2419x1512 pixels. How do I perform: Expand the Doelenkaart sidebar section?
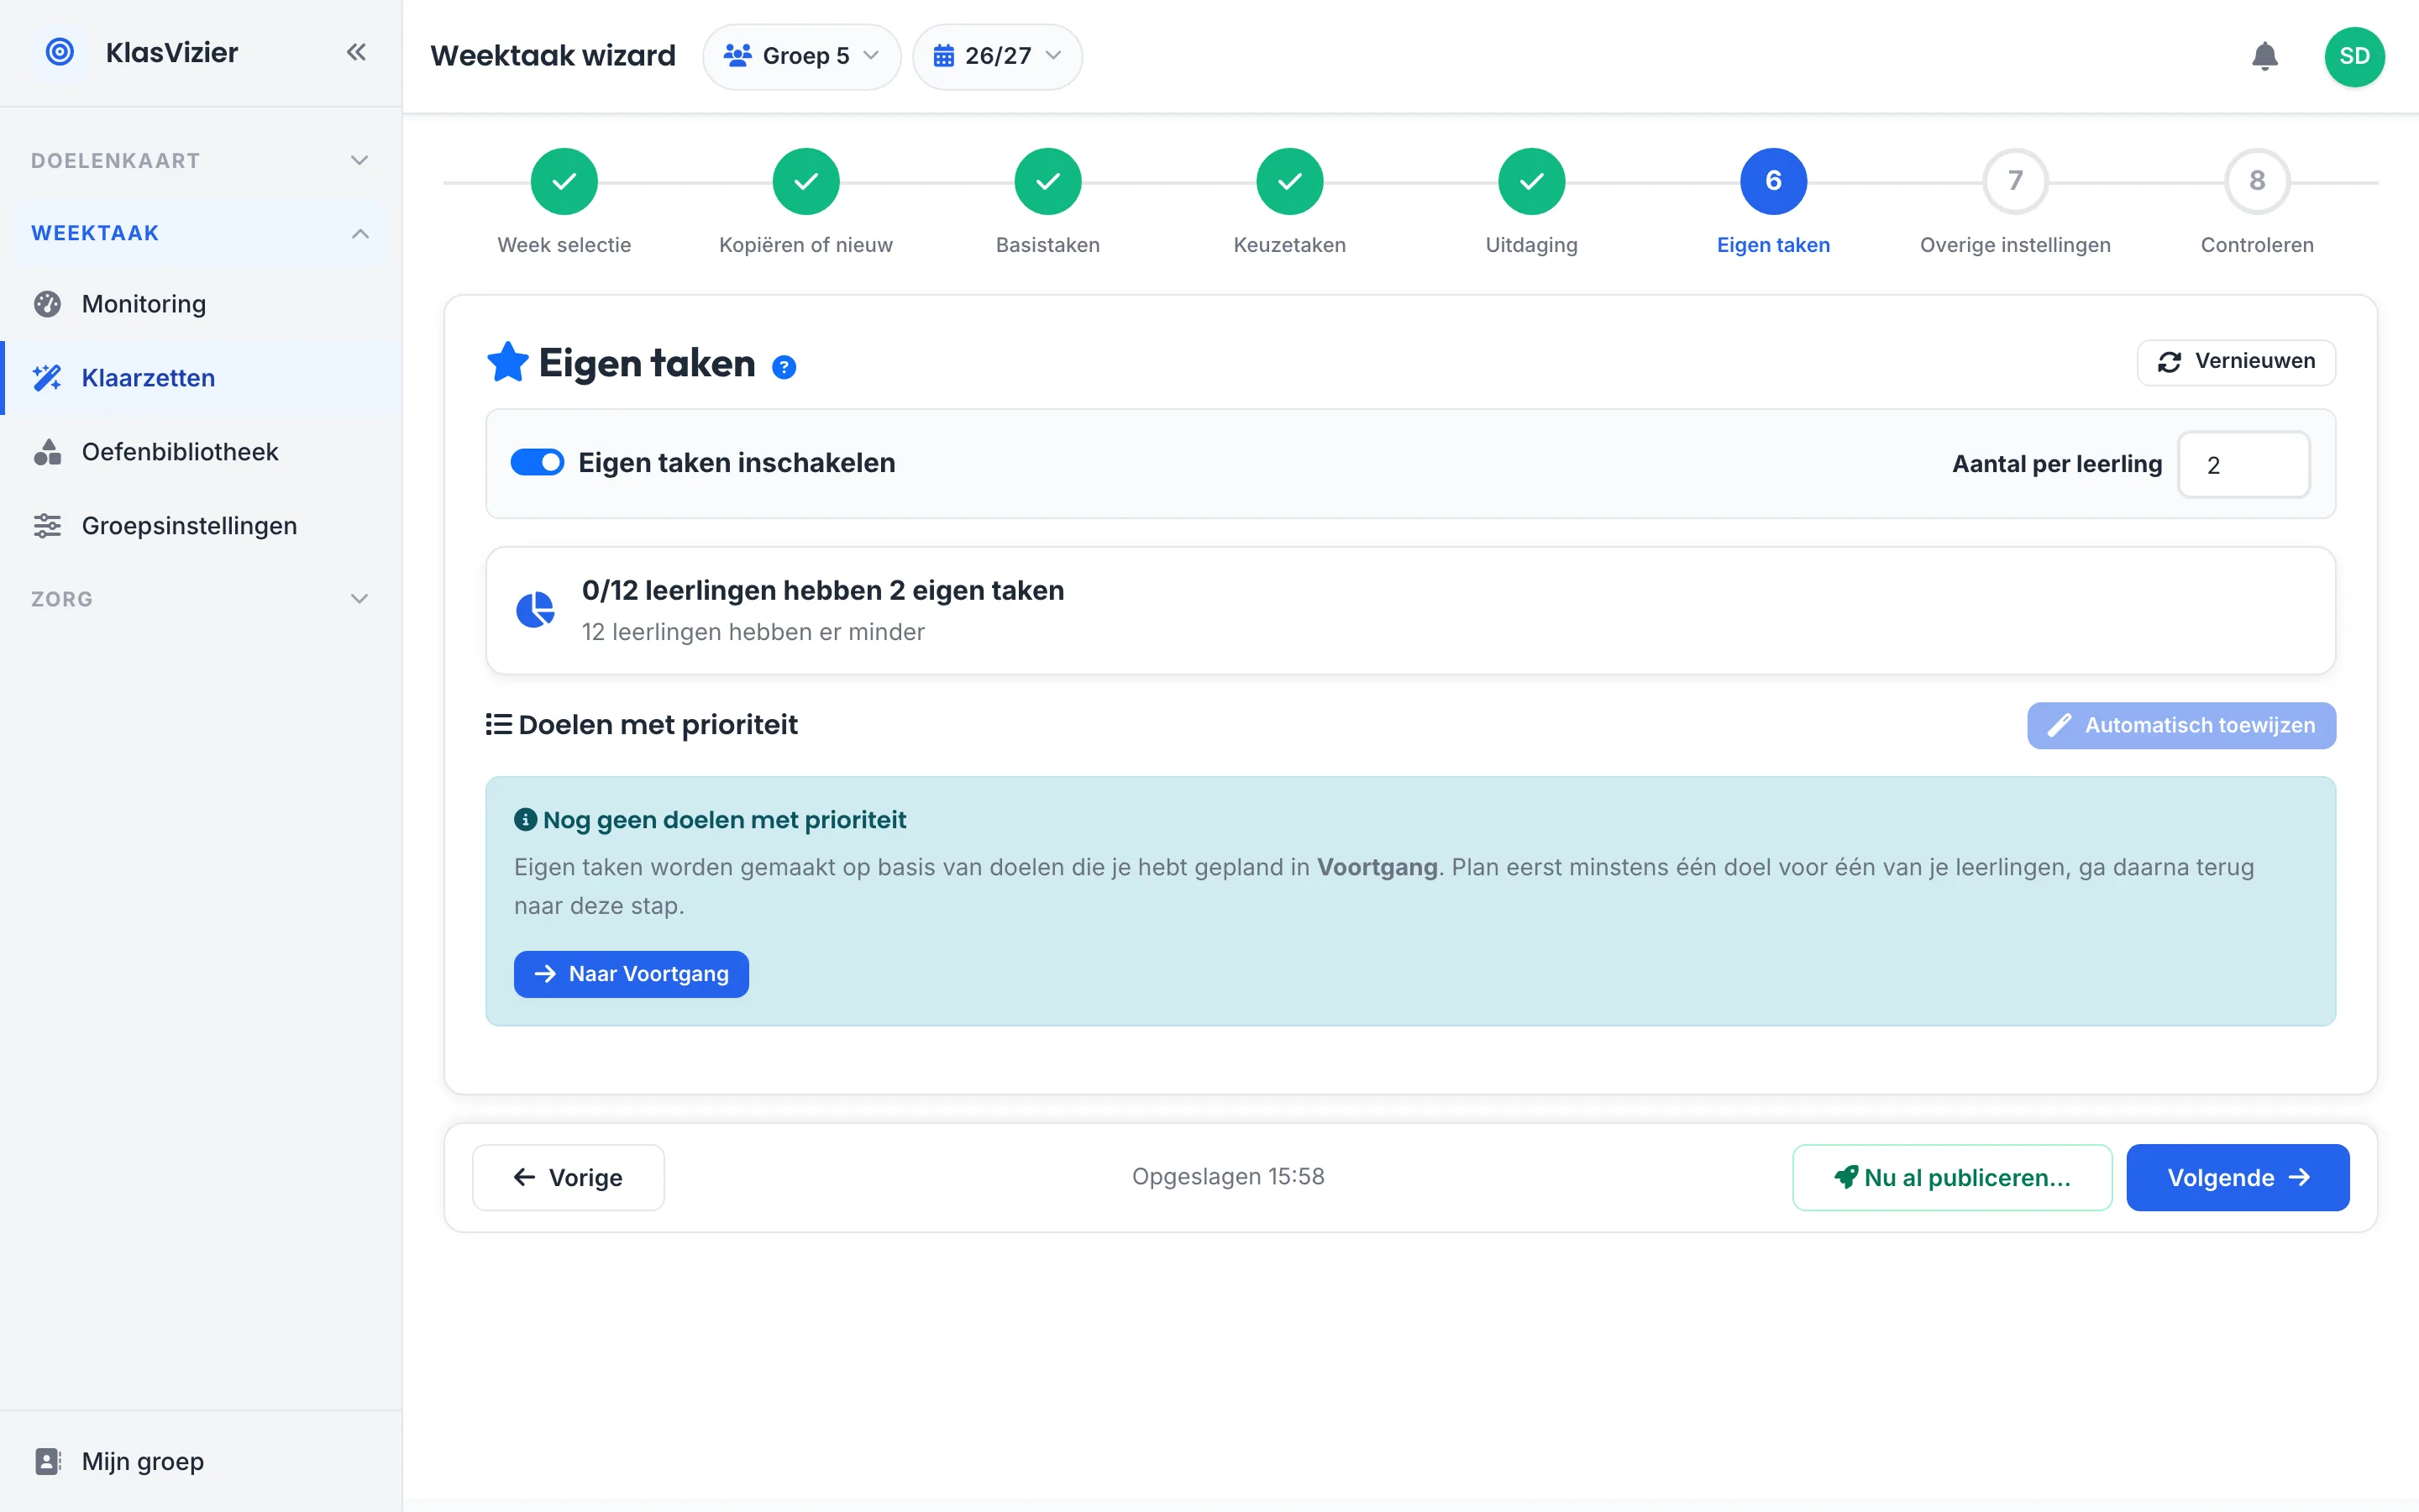pos(201,160)
